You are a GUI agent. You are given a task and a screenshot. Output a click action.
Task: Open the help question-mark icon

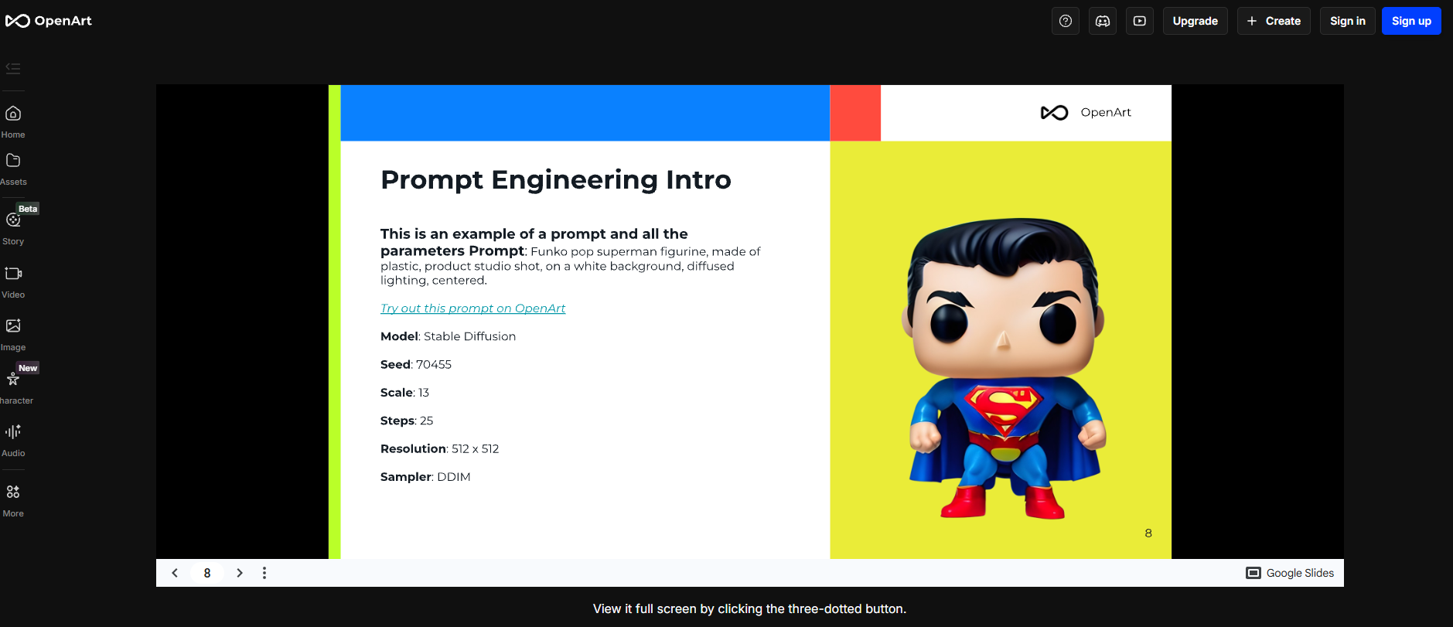click(1066, 21)
